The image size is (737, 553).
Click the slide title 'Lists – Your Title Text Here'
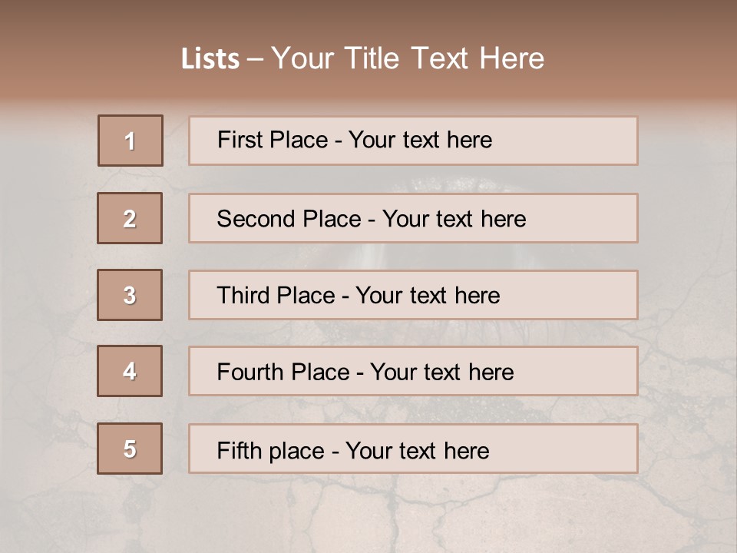tap(362, 58)
